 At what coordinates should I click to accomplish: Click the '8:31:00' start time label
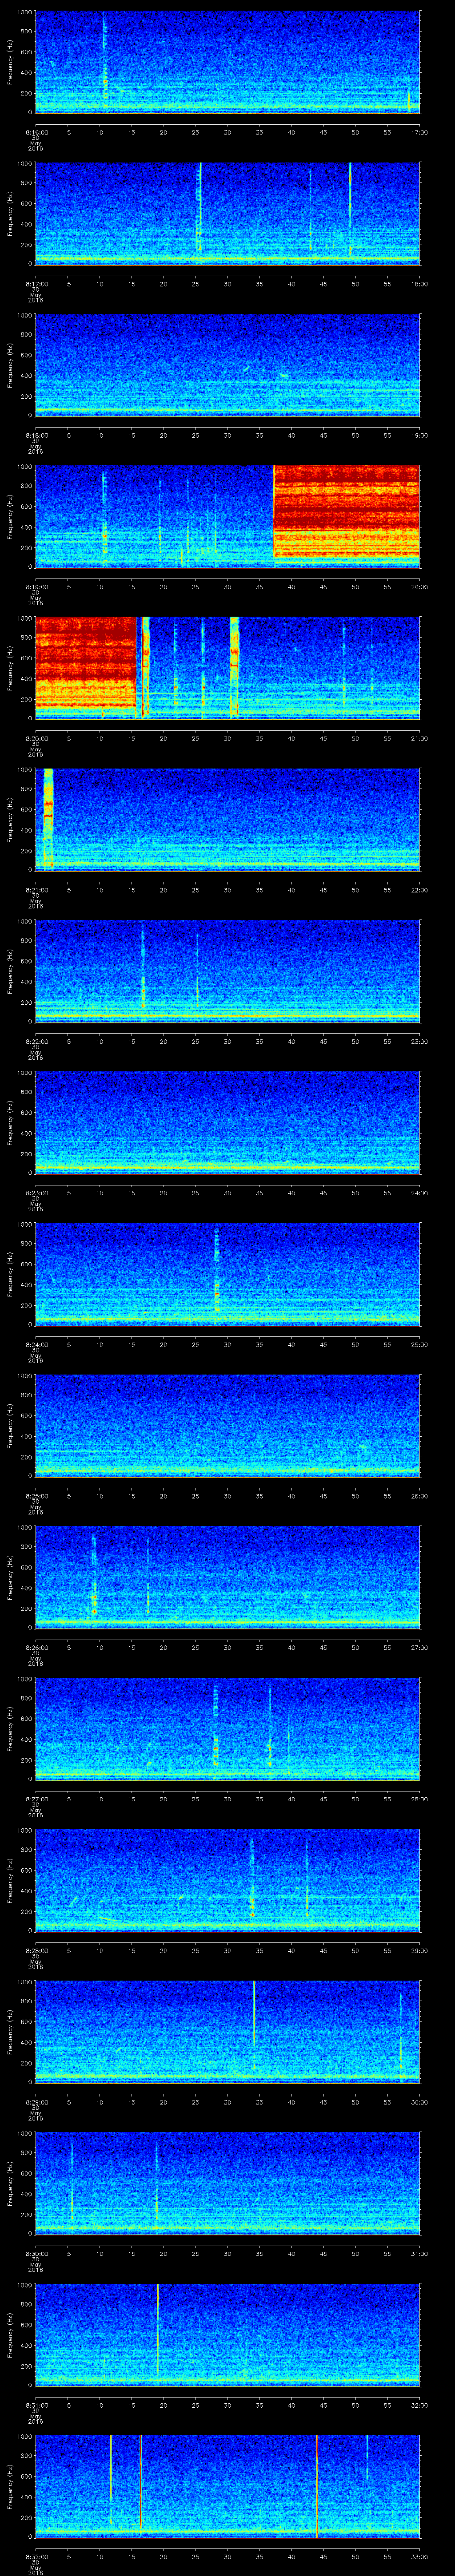pos(36,2405)
